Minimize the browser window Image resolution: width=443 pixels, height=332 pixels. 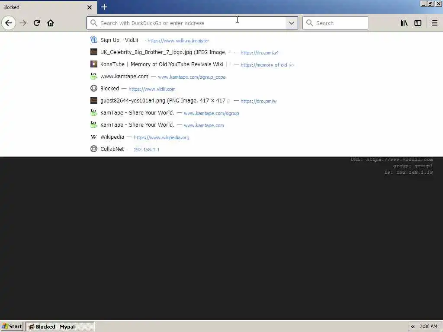pos(424,4)
